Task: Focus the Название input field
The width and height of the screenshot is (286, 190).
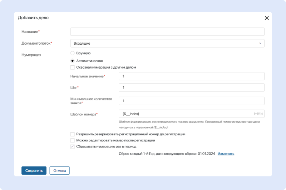Action: coord(167,32)
